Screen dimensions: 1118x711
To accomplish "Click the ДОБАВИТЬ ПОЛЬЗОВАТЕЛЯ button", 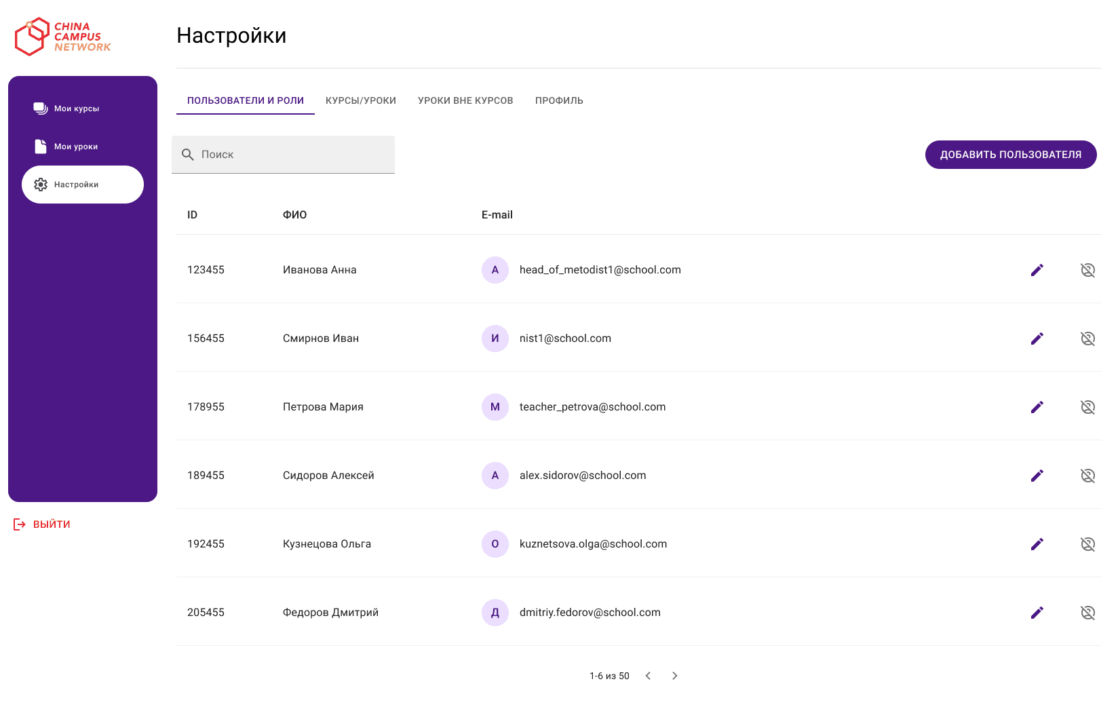I will pos(1010,154).
